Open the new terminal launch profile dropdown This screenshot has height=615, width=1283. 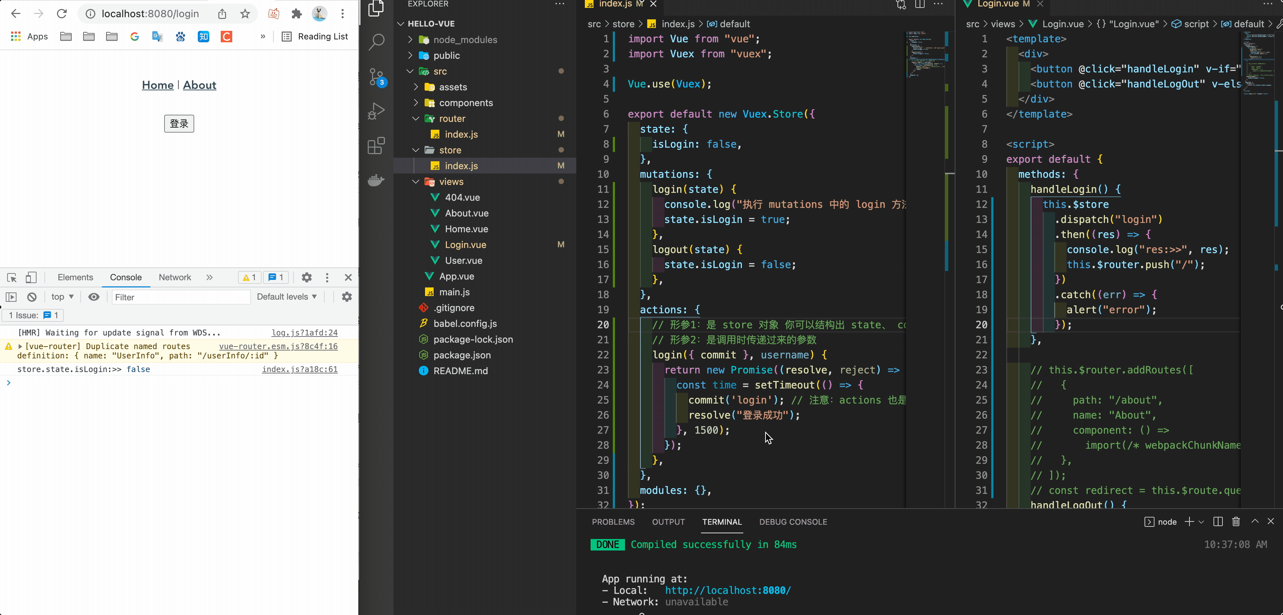[x=1201, y=521]
